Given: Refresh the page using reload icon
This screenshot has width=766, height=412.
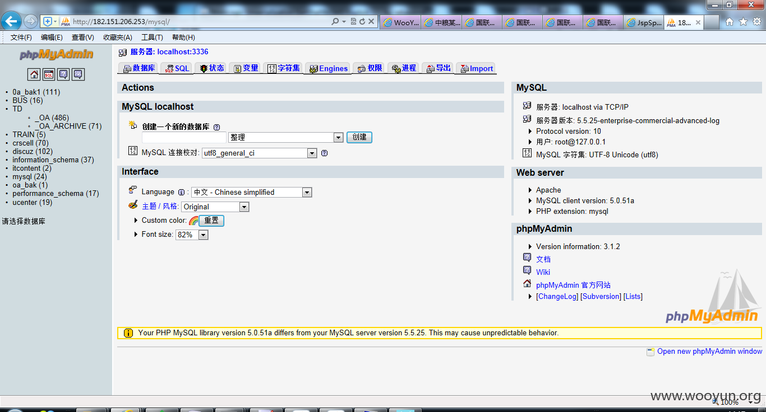Looking at the screenshot, I should pyautogui.click(x=362, y=21).
